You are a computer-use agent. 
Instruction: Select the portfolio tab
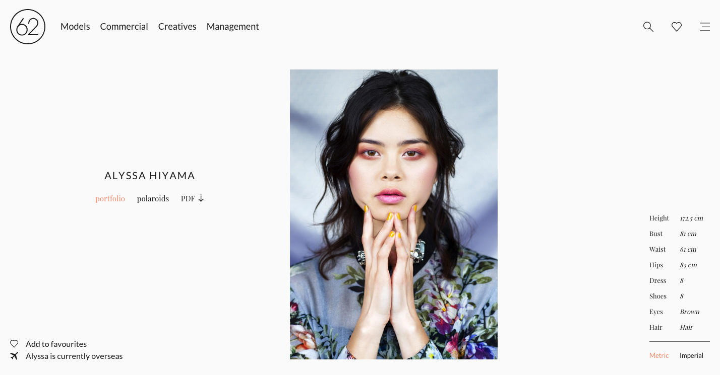point(110,199)
